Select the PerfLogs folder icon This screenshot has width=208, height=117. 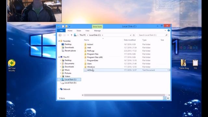point(85,51)
